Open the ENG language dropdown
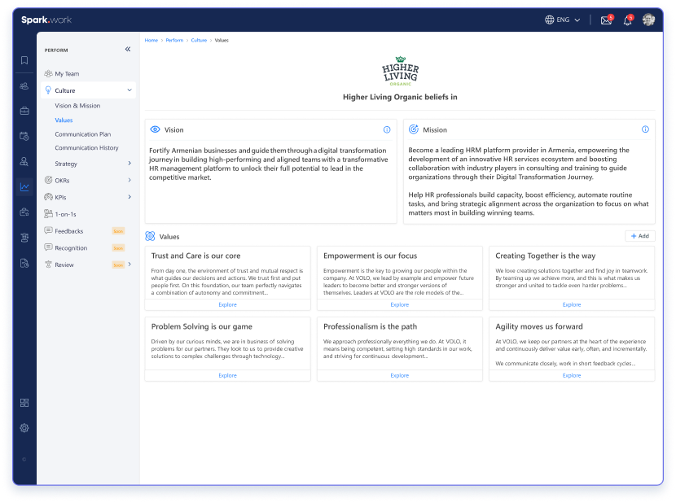 click(563, 20)
